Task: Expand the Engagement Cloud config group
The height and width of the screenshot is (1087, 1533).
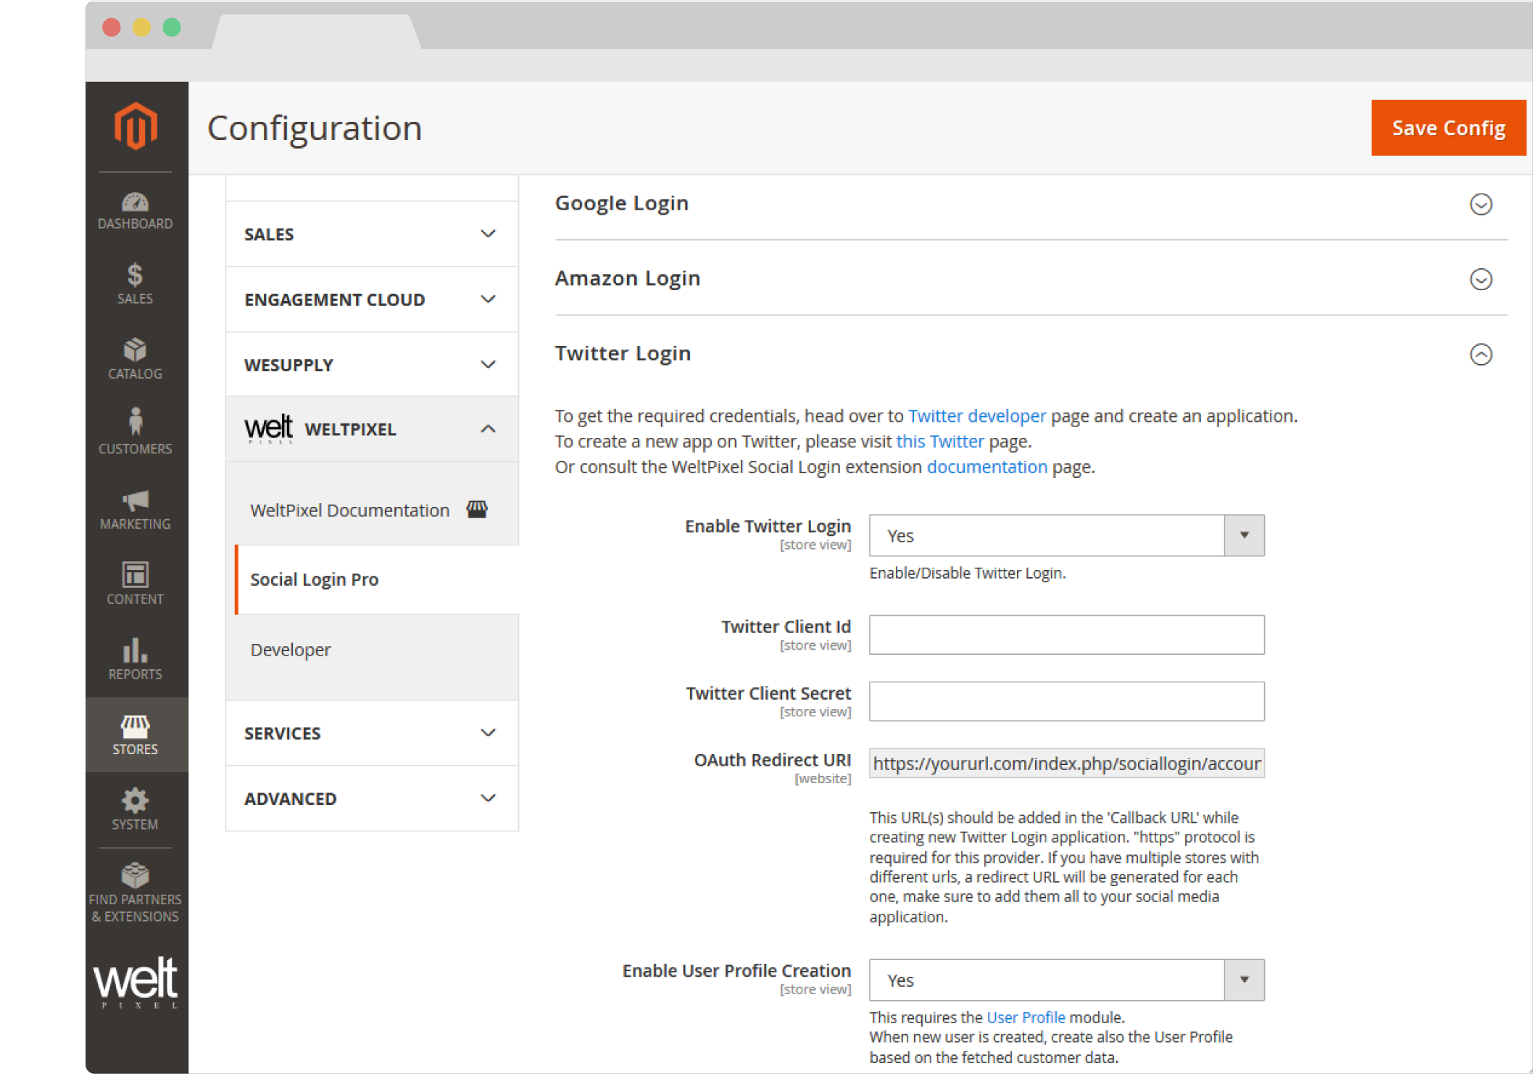Action: (x=371, y=299)
